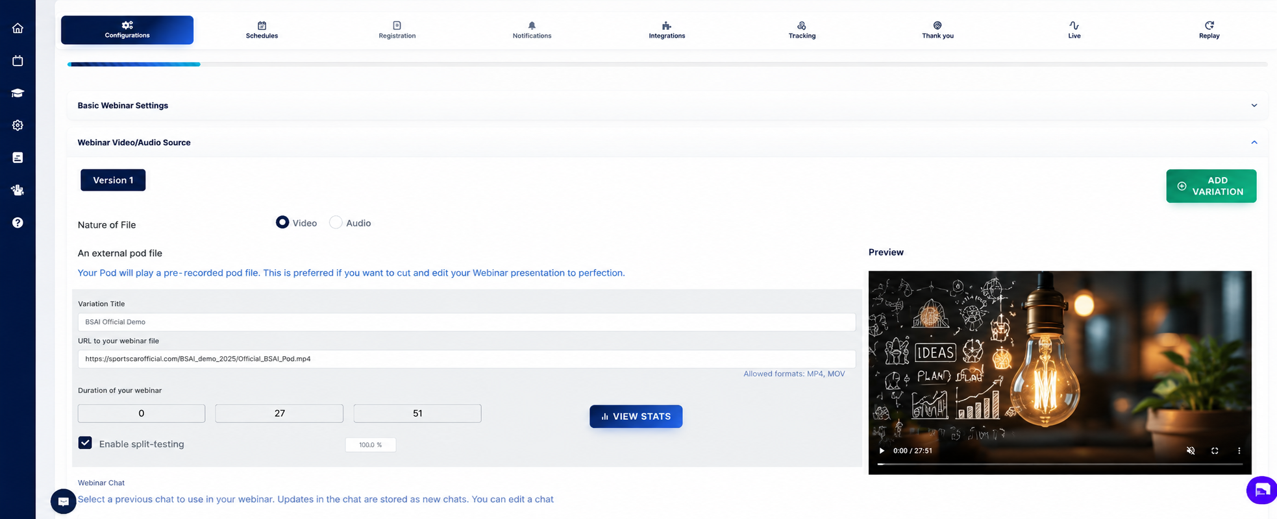Click the 'Preview' heading
This screenshot has width=1277, height=519.
click(x=886, y=252)
